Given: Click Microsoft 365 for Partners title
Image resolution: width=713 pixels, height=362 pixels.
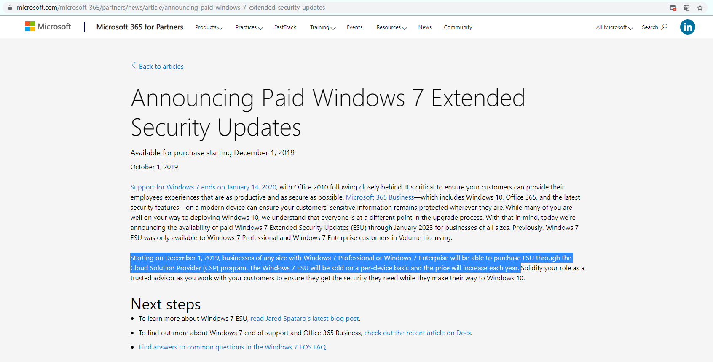Looking at the screenshot, I should (x=140, y=27).
